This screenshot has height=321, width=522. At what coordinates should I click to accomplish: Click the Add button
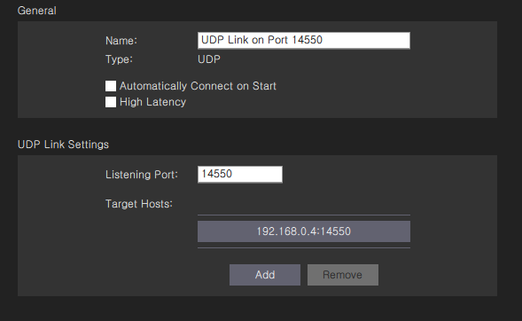click(x=265, y=275)
